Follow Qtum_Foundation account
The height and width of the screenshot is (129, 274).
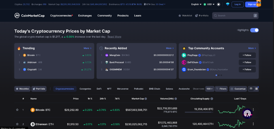pyautogui.click(x=247, y=70)
